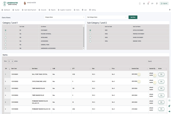Screen dimensions: 171x114
Task: Open the Dashboard menu
Action: click(6, 10)
